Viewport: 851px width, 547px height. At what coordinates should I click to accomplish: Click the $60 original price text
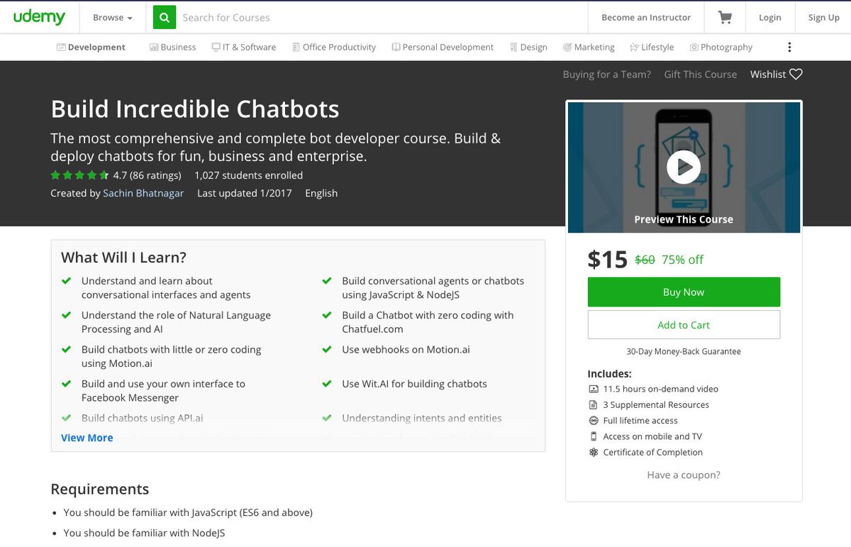pyautogui.click(x=645, y=260)
